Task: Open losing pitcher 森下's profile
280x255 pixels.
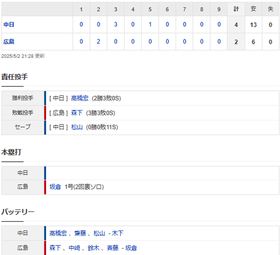Action: coord(77,113)
